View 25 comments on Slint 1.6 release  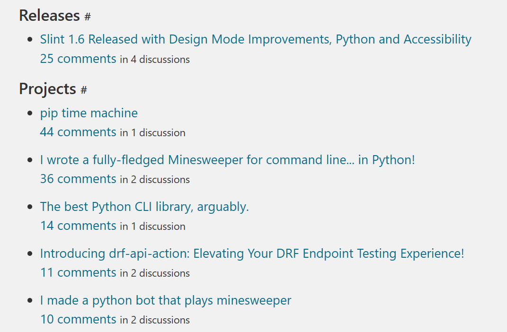pos(78,59)
